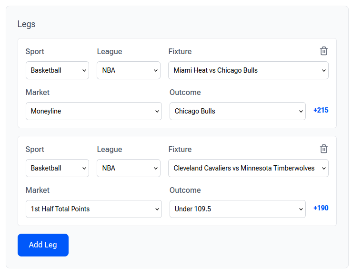
Task: Open League dropdown in second leg
Action: pos(129,168)
